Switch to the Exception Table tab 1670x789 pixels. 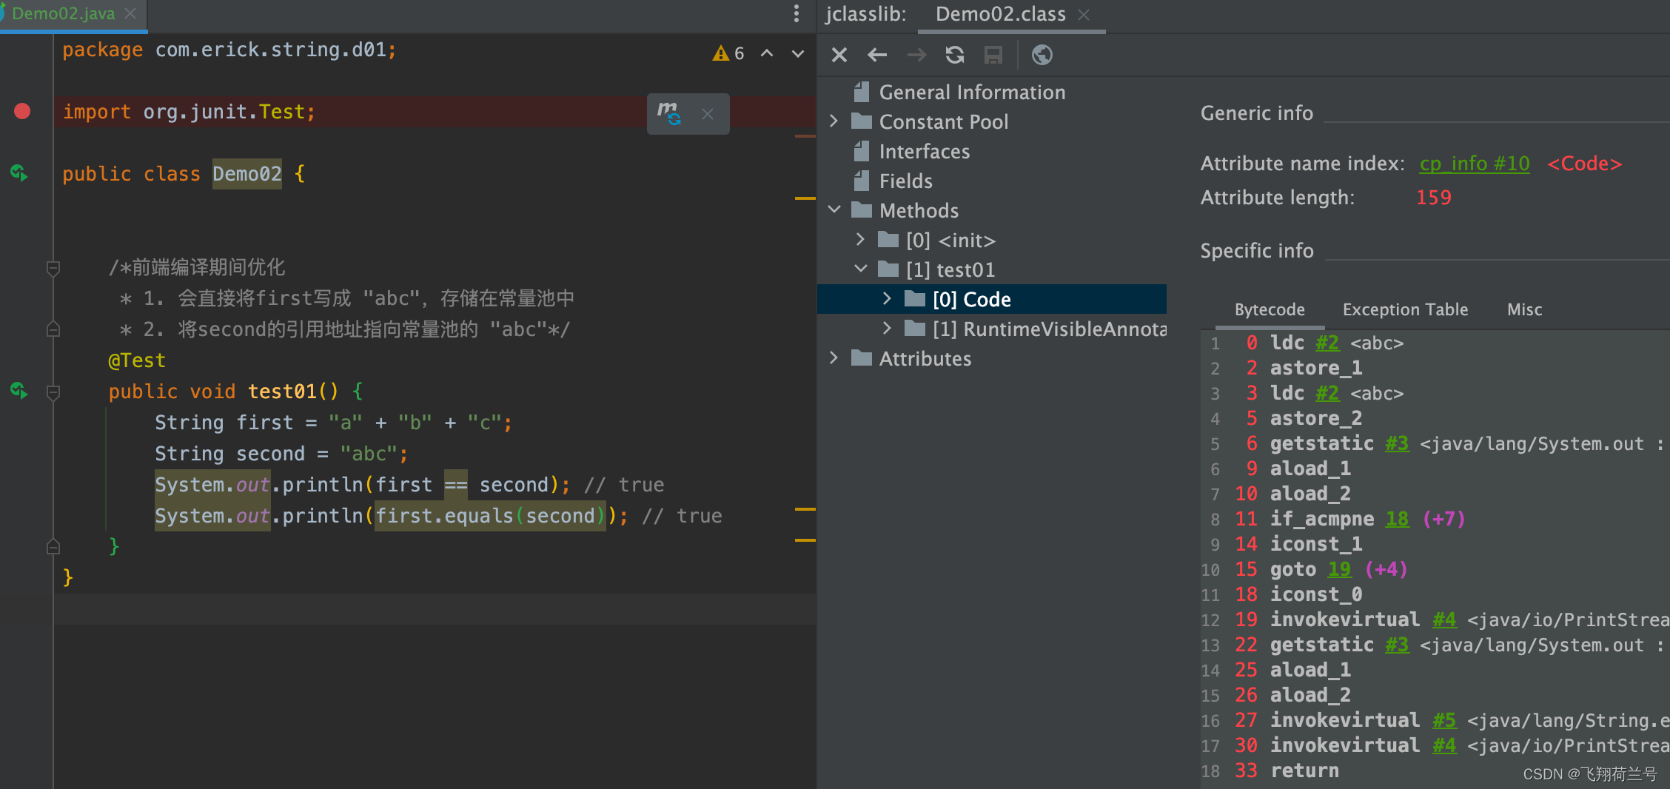1405,309
